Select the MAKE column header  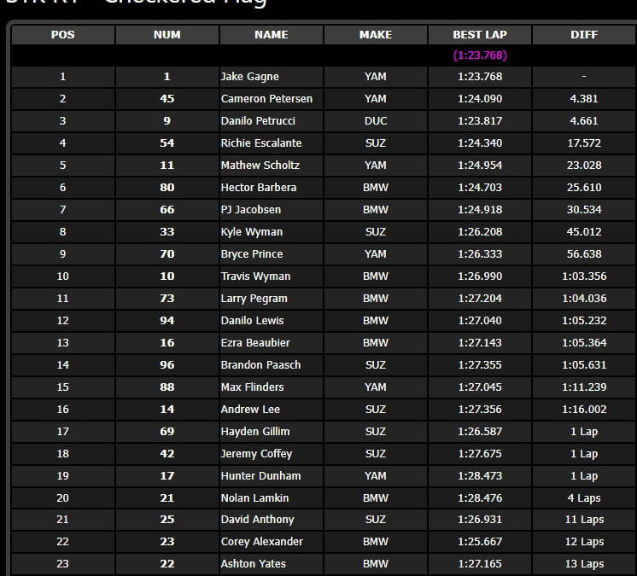(x=375, y=35)
